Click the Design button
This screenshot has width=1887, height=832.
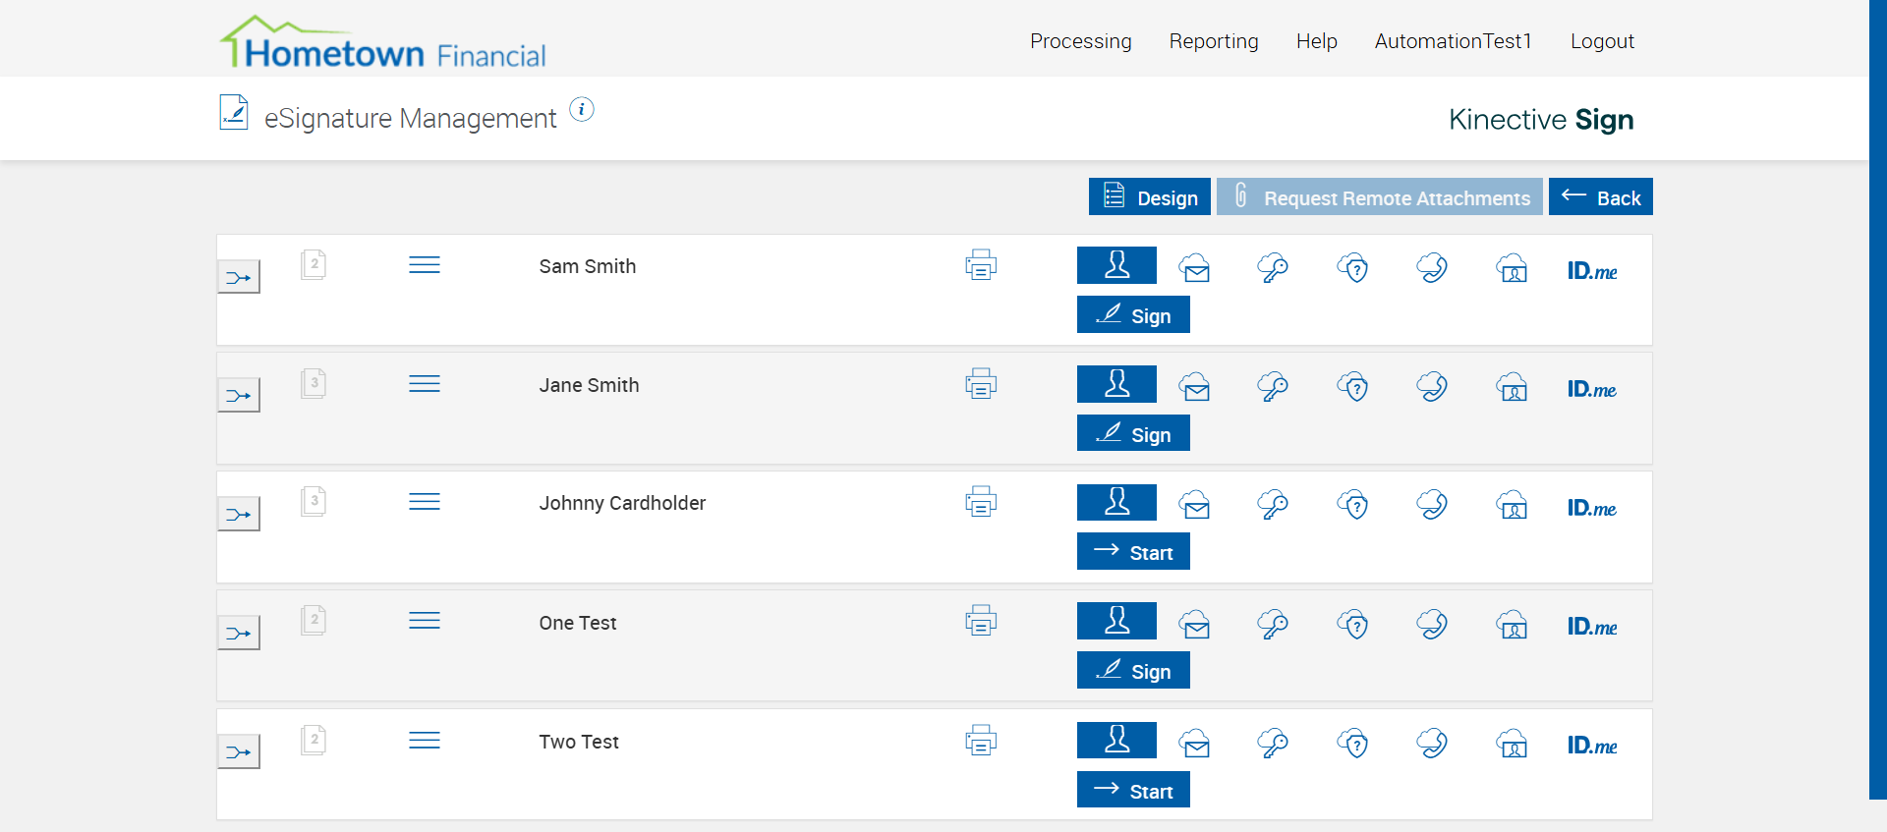coord(1149,197)
